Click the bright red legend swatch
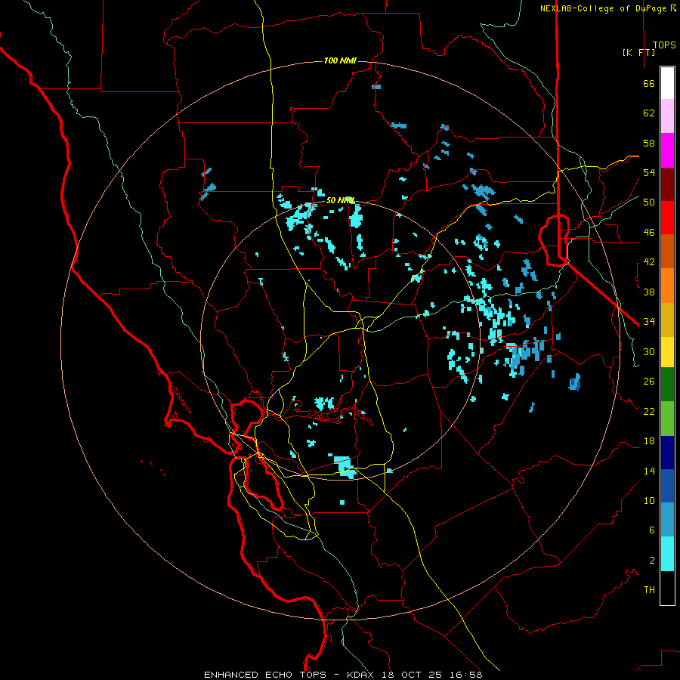 click(x=667, y=218)
